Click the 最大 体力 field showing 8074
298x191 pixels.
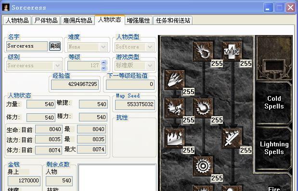click(x=91, y=150)
